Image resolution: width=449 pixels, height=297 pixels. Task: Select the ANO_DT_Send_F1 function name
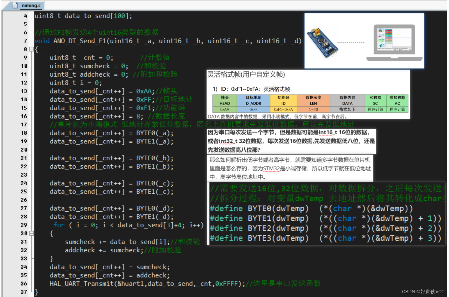point(81,41)
